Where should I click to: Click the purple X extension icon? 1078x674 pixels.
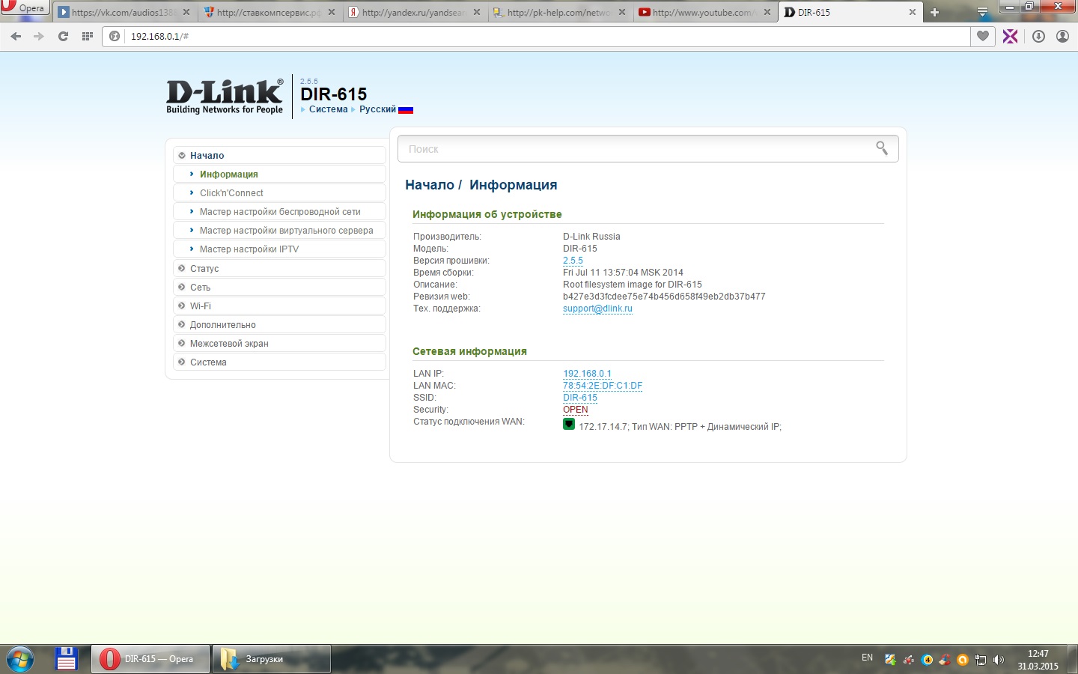click(x=1011, y=36)
